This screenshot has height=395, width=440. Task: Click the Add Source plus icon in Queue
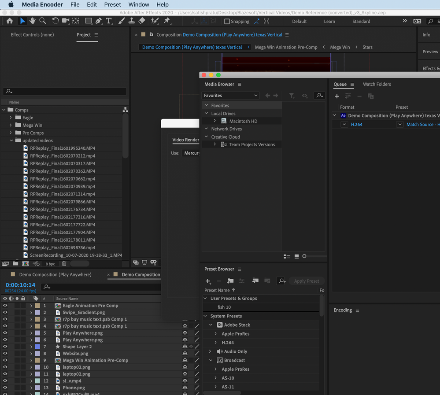tap(337, 96)
